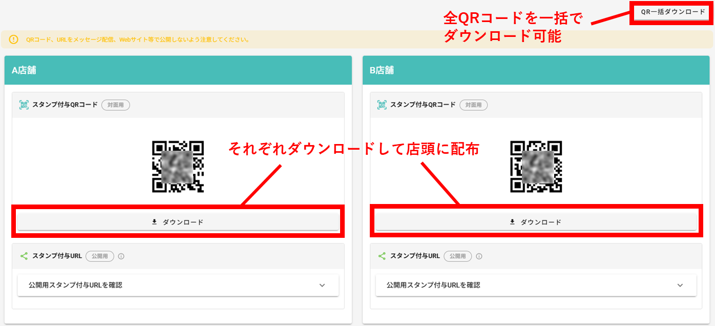The height and width of the screenshot is (326, 715).
Task: Click the share icon in A店舗 card
Action: (x=24, y=256)
